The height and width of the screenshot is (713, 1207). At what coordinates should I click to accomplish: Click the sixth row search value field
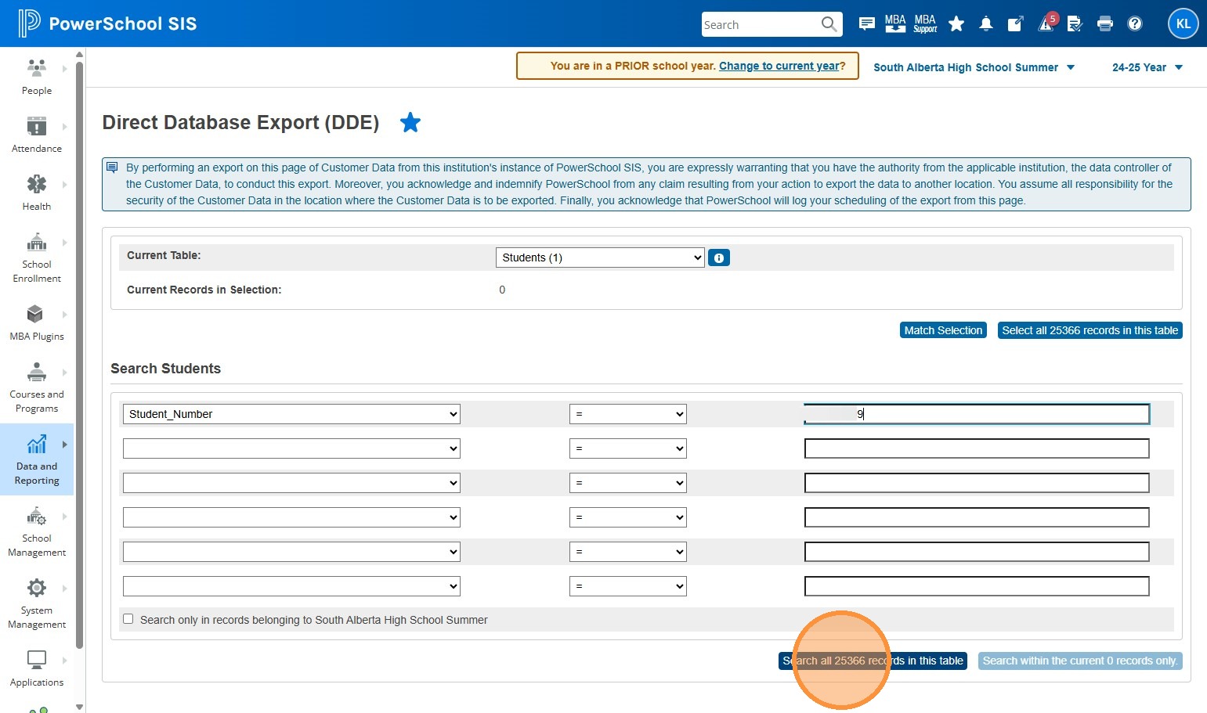coord(977,586)
